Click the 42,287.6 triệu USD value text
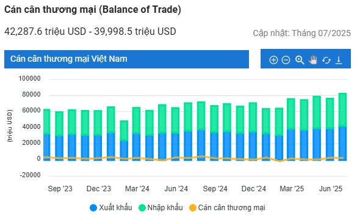 tap(45, 31)
